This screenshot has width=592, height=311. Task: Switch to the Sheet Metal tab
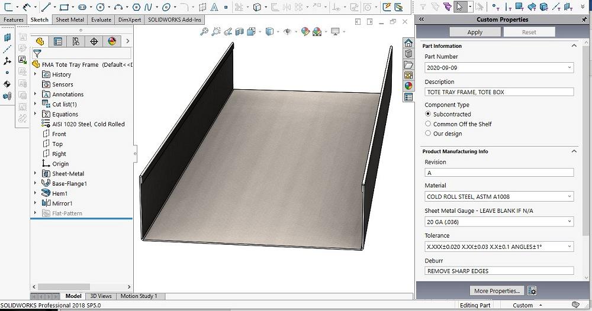pyautogui.click(x=70, y=20)
